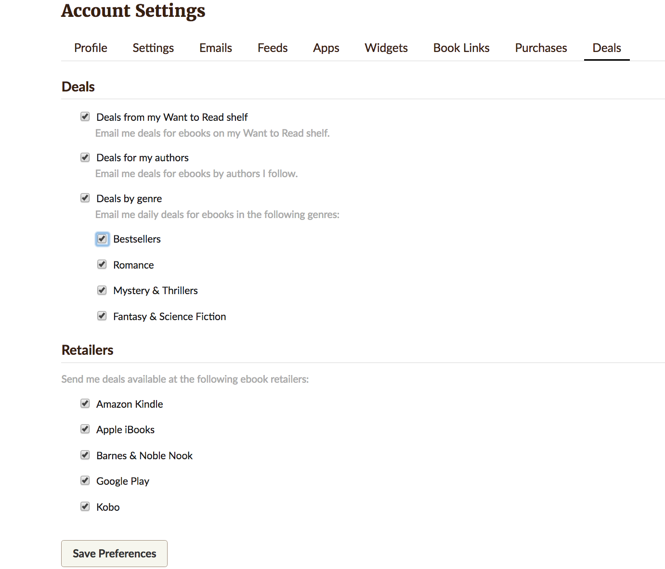Uncheck the Google Play retailer

coord(85,480)
